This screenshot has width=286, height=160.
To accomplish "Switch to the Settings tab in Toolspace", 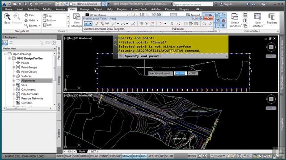I will [59, 80].
